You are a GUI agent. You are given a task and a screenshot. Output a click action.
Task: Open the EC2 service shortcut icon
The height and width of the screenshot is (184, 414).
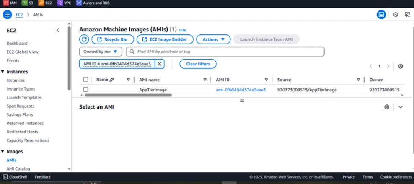41,3
